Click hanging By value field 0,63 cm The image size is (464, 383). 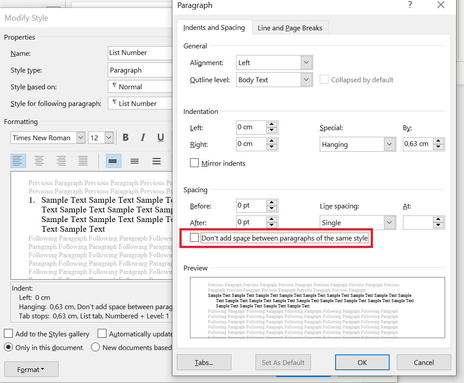click(x=418, y=144)
